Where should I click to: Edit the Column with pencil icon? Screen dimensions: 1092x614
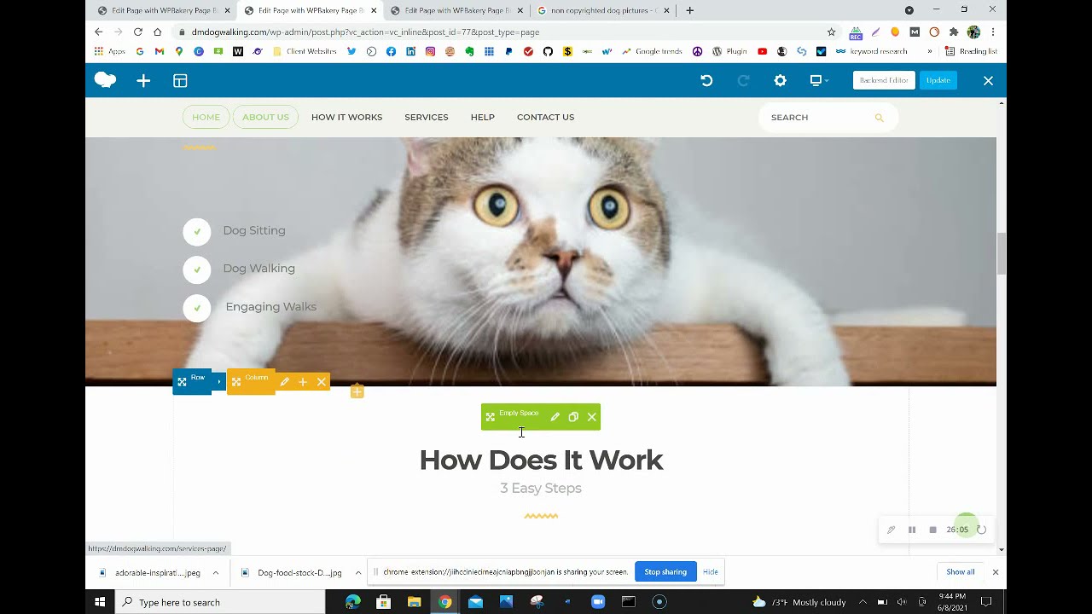[284, 382]
